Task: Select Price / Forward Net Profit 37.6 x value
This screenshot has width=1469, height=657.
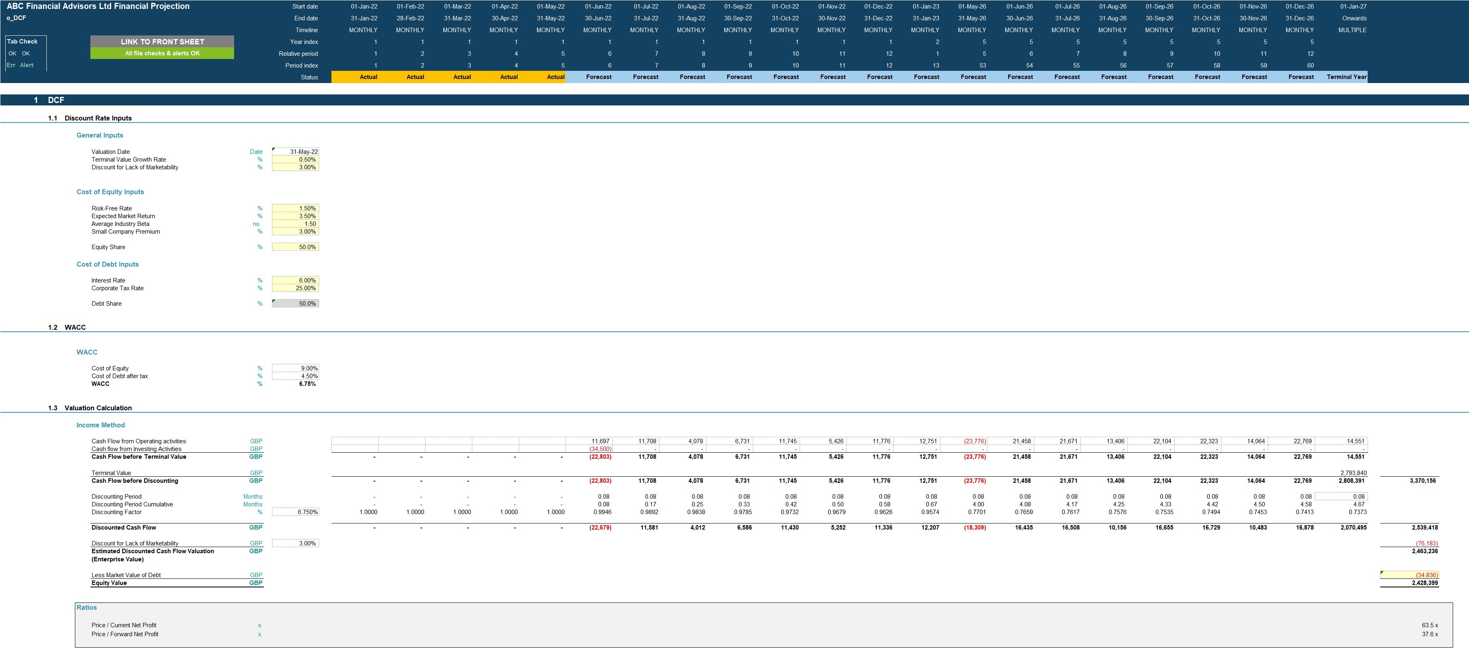Action: pos(1430,634)
